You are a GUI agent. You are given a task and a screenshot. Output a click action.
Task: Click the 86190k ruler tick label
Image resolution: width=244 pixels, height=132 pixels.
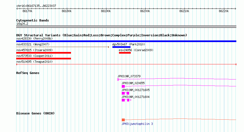[106, 11]
